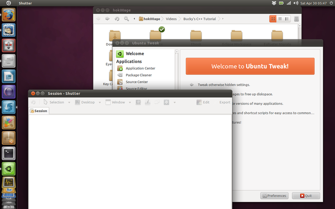Reload the current folder in file manager
The width and height of the screenshot is (335, 209).
[x=117, y=19]
